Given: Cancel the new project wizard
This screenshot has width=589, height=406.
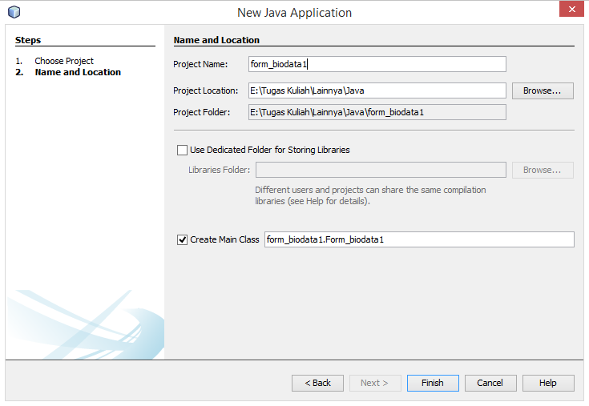Looking at the screenshot, I should [x=490, y=383].
